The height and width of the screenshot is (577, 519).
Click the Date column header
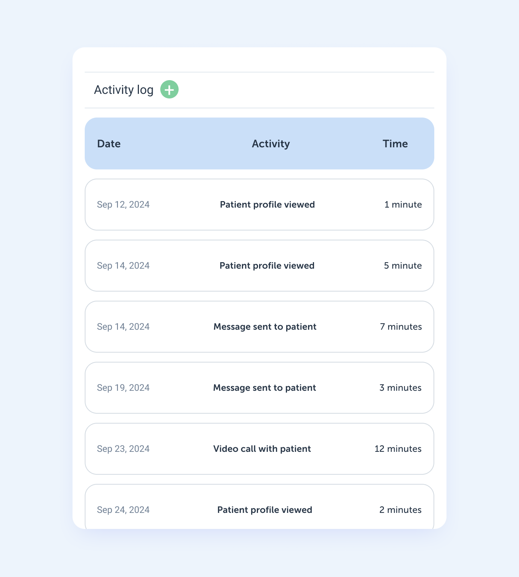(109, 144)
